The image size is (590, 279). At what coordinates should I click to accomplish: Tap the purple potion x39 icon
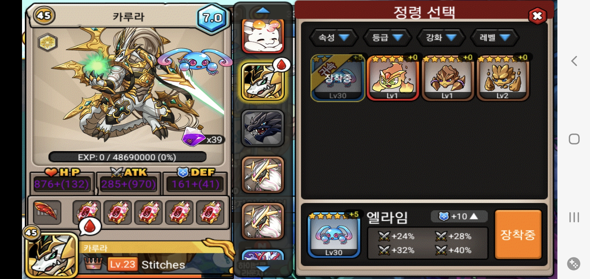(x=194, y=136)
